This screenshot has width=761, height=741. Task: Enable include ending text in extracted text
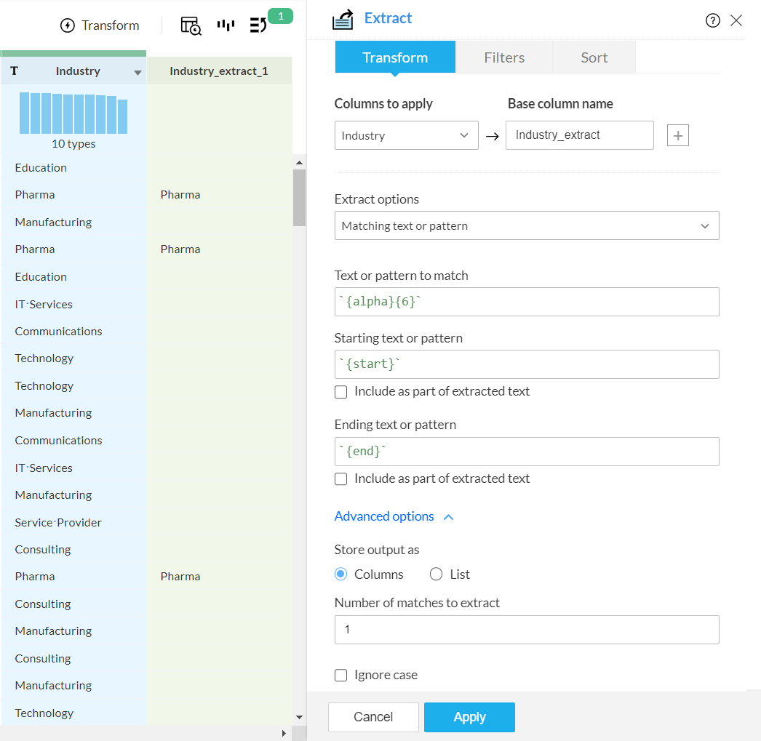tap(341, 479)
